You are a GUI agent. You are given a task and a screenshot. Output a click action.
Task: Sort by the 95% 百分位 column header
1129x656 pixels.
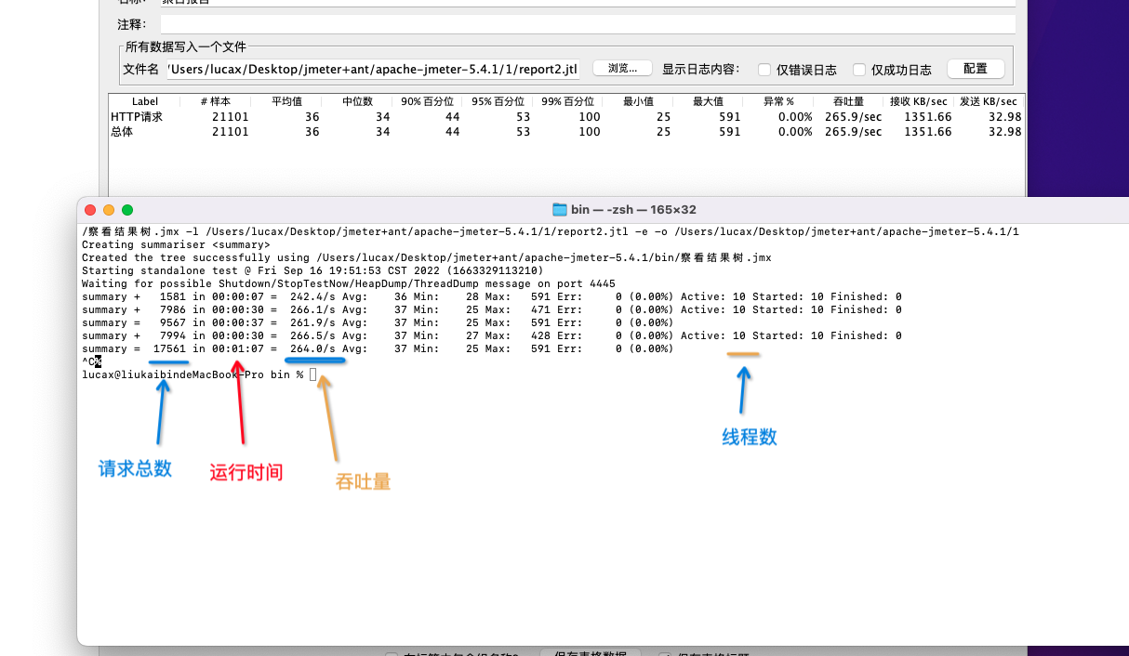pos(498,101)
